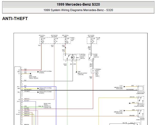Click the ground symbol below center console
This screenshot has width=155, height=125.
point(76,72)
